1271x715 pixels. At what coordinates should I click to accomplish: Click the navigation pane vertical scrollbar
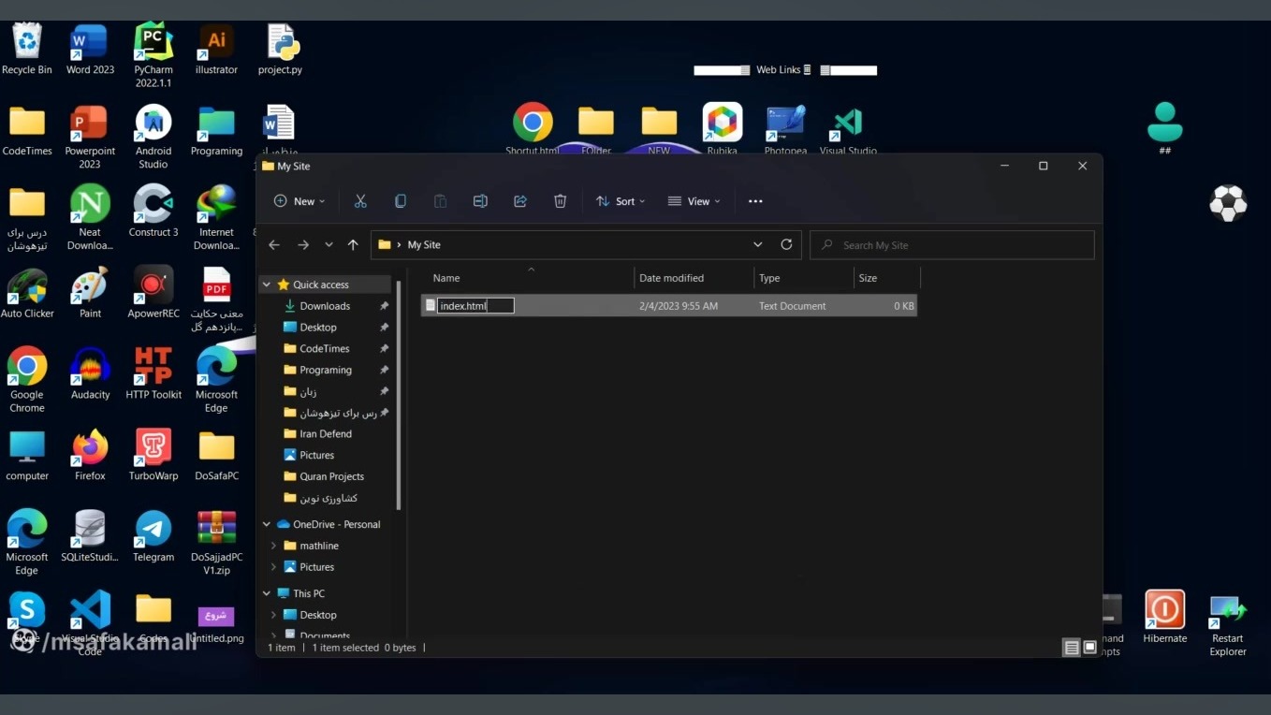[399, 393]
